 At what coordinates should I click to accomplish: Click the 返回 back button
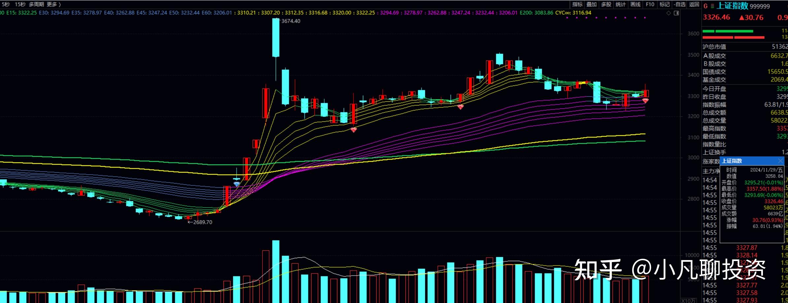click(694, 4)
